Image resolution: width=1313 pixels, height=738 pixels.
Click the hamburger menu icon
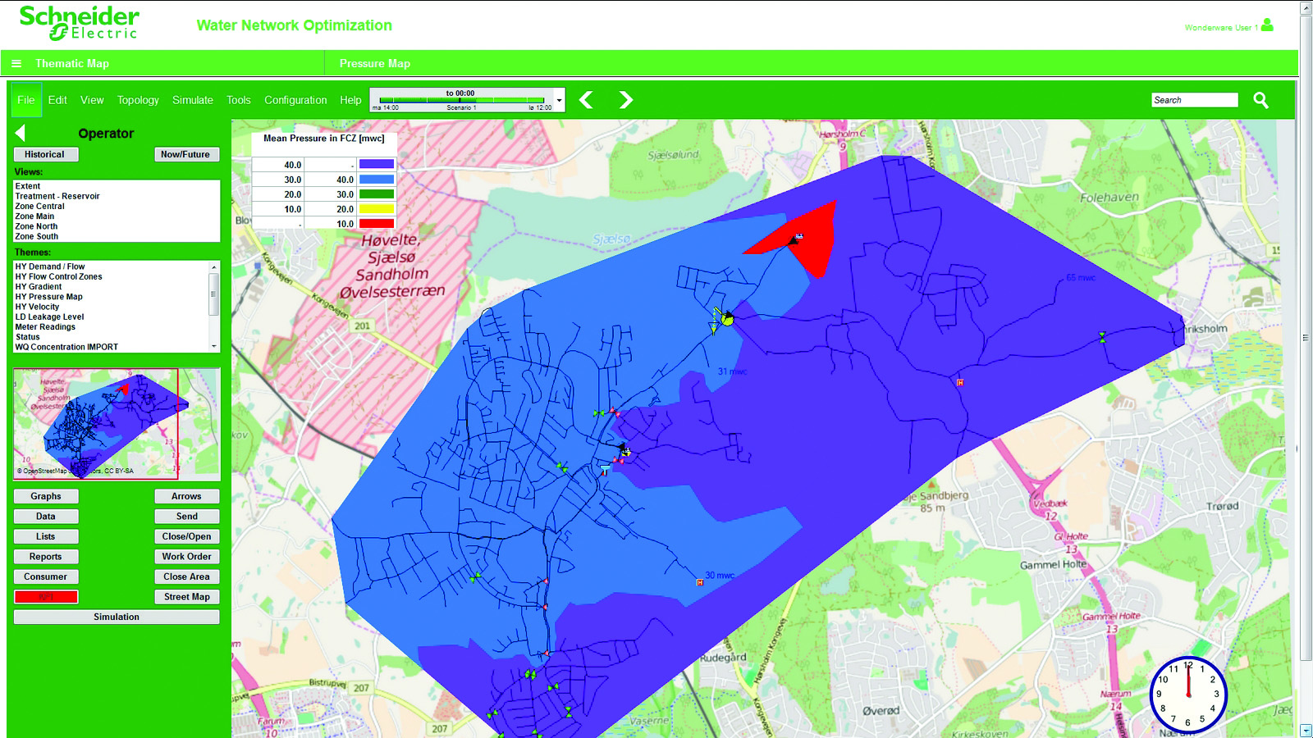(x=16, y=63)
